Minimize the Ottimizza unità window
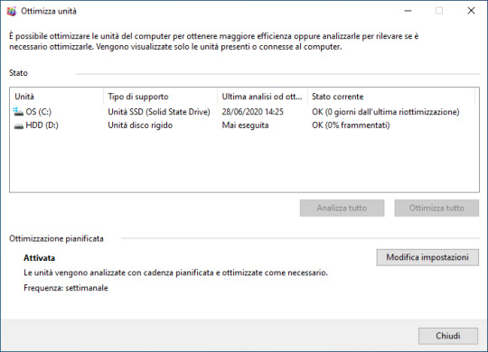Screen dimensions: 488x352 pyautogui.click(x=408, y=11)
